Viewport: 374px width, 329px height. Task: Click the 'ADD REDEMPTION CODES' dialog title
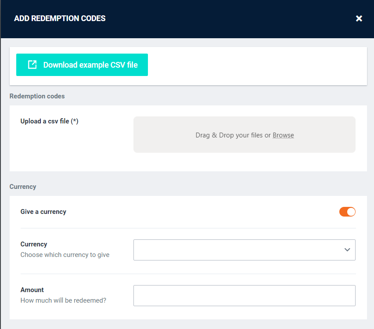tap(60, 18)
